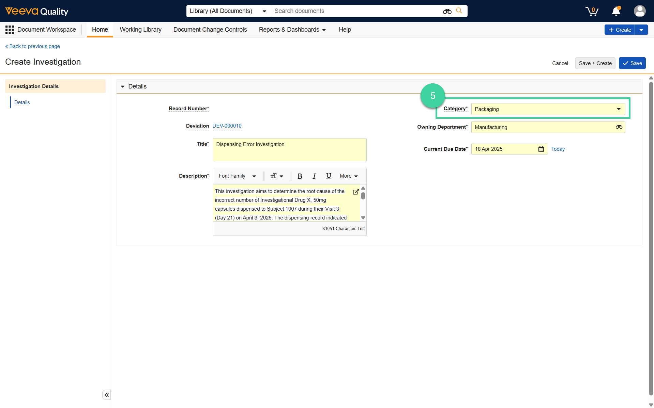Click Owning Department binoculars lookup icon
The width and height of the screenshot is (654, 408).
tap(619, 127)
